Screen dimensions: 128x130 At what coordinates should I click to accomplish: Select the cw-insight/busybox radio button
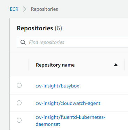(x=19, y=85)
